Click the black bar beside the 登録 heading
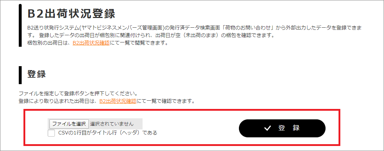The height and width of the screenshot is (151, 384). [x=20, y=75]
